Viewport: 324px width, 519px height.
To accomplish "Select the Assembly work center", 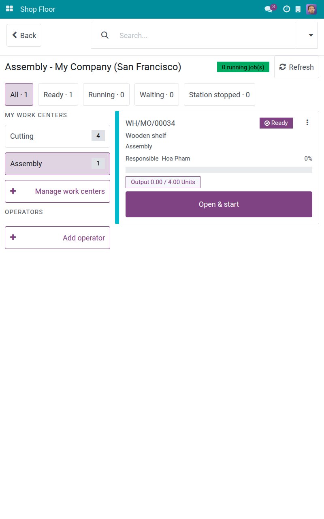I will click(x=58, y=164).
